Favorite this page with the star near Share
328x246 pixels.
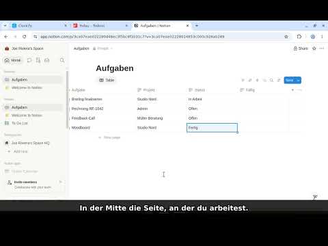tap(314, 49)
